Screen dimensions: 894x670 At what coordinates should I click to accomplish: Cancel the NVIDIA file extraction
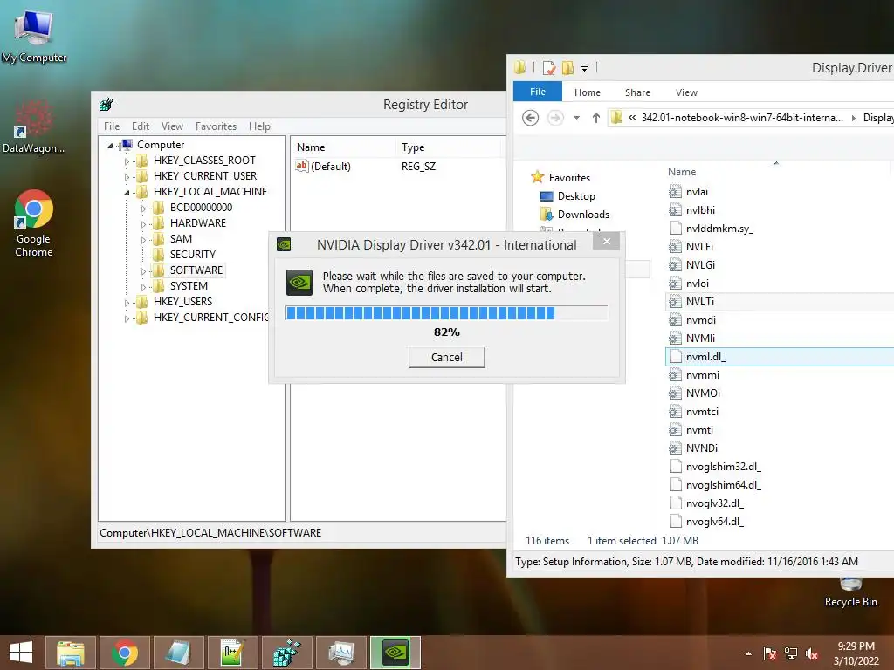[x=446, y=357]
